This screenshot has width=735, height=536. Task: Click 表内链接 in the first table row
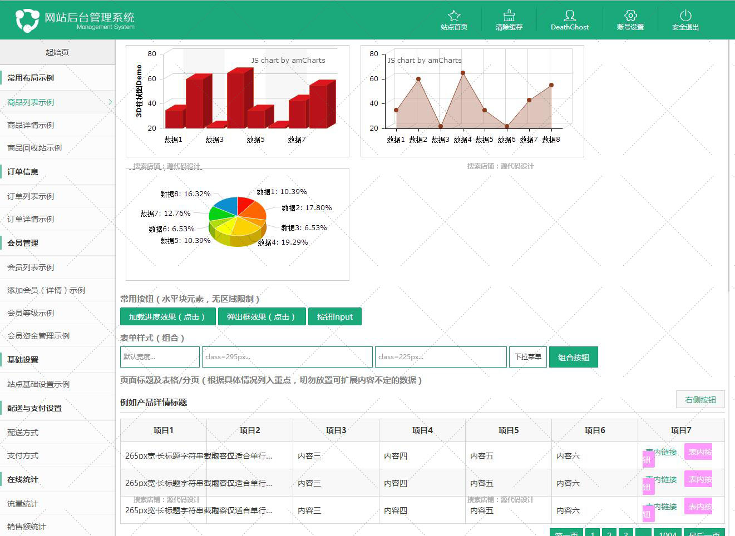tap(665, 453)
